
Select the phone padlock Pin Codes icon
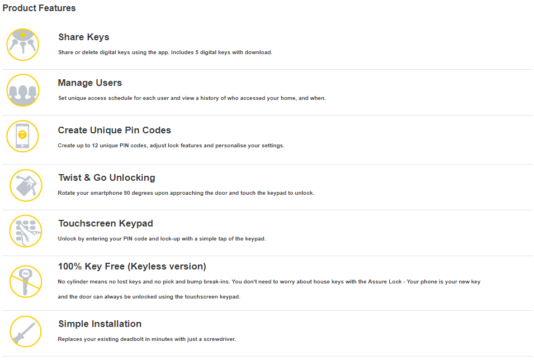pos(22,137)
